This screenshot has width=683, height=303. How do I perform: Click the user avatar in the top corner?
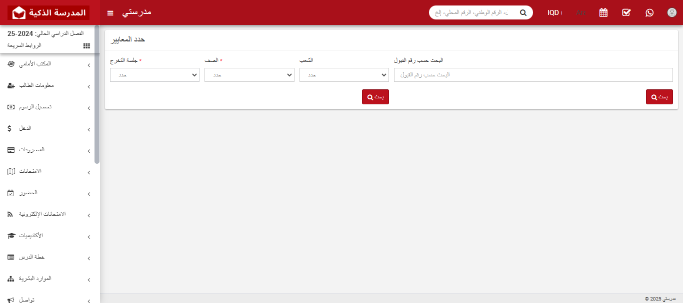671,12
